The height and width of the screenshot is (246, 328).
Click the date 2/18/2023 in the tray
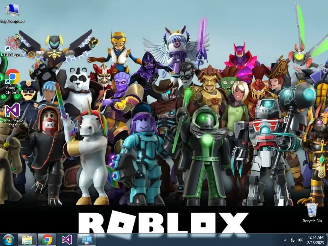pyautogui.click(x=316, y=242)
